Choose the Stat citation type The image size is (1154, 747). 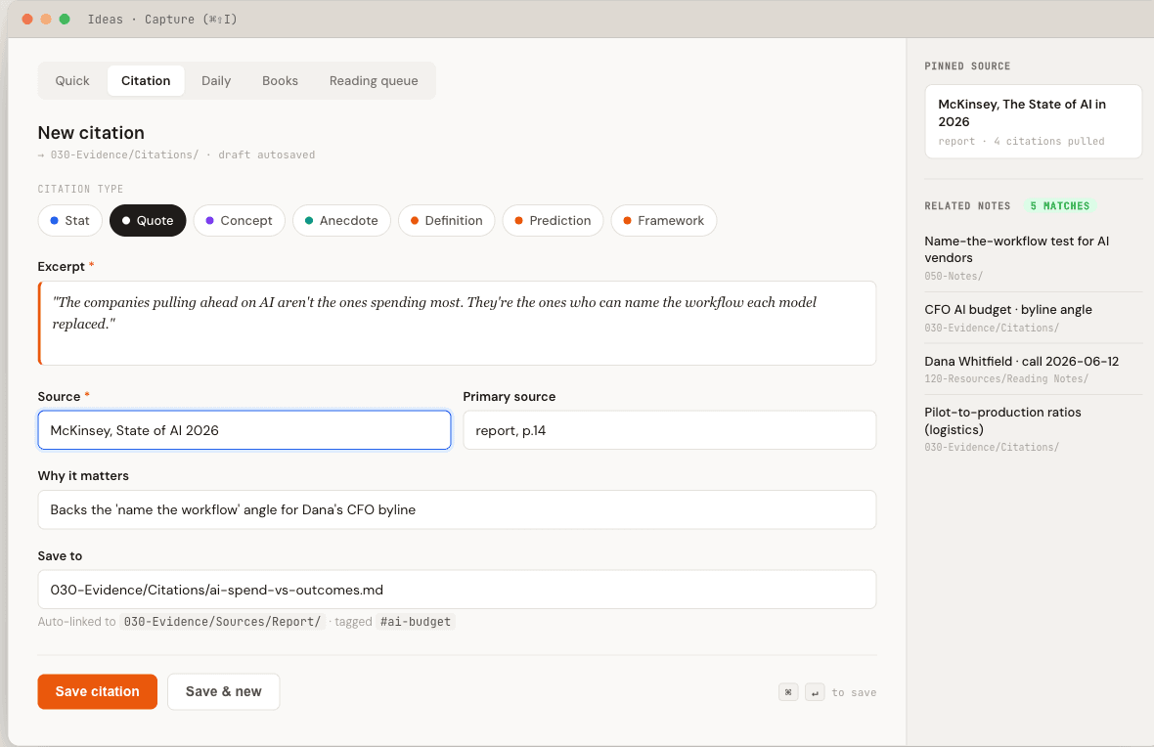click(x=69, y=221)
